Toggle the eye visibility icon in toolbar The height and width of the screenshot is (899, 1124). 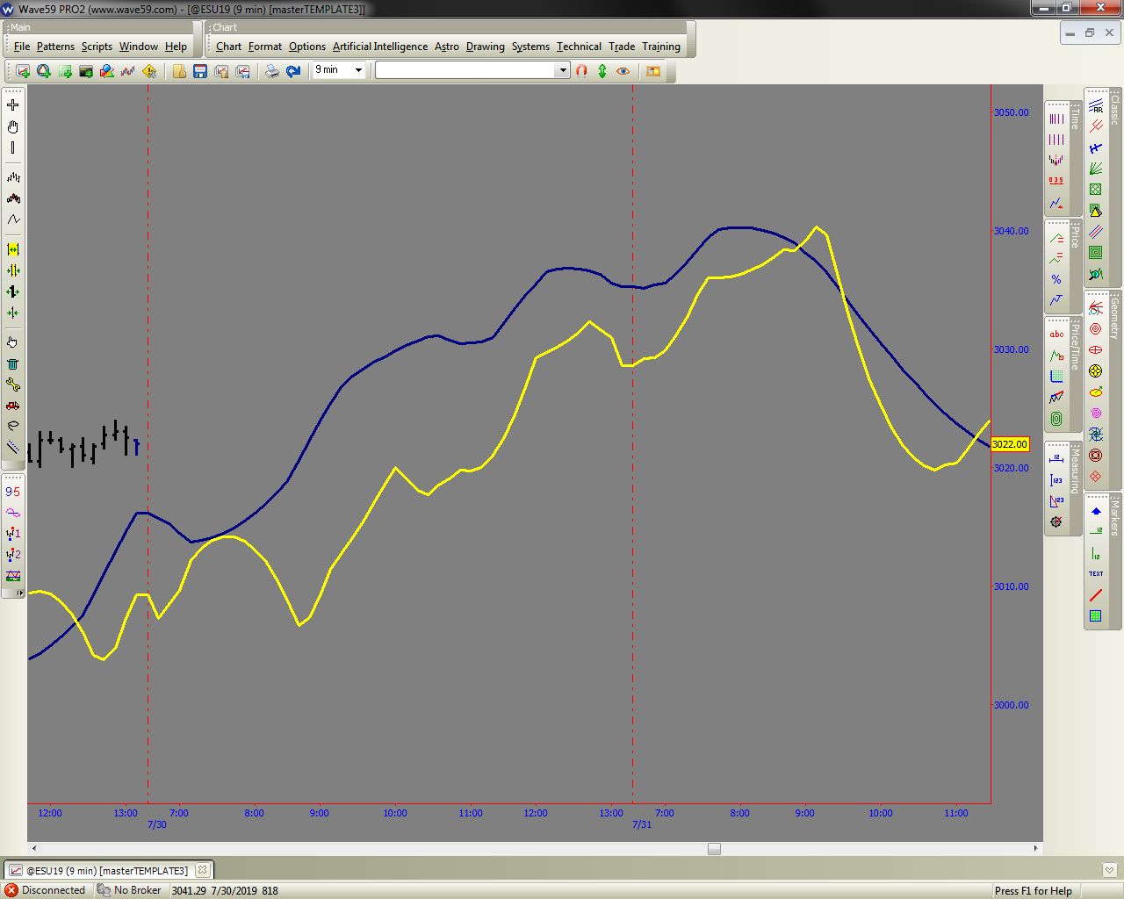pyautogui.click(x=623, y=71)
